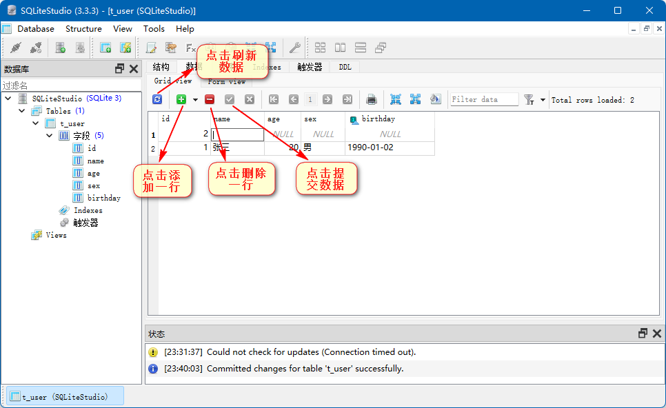Open the add row dropdown arrow

tap(195, 100)
